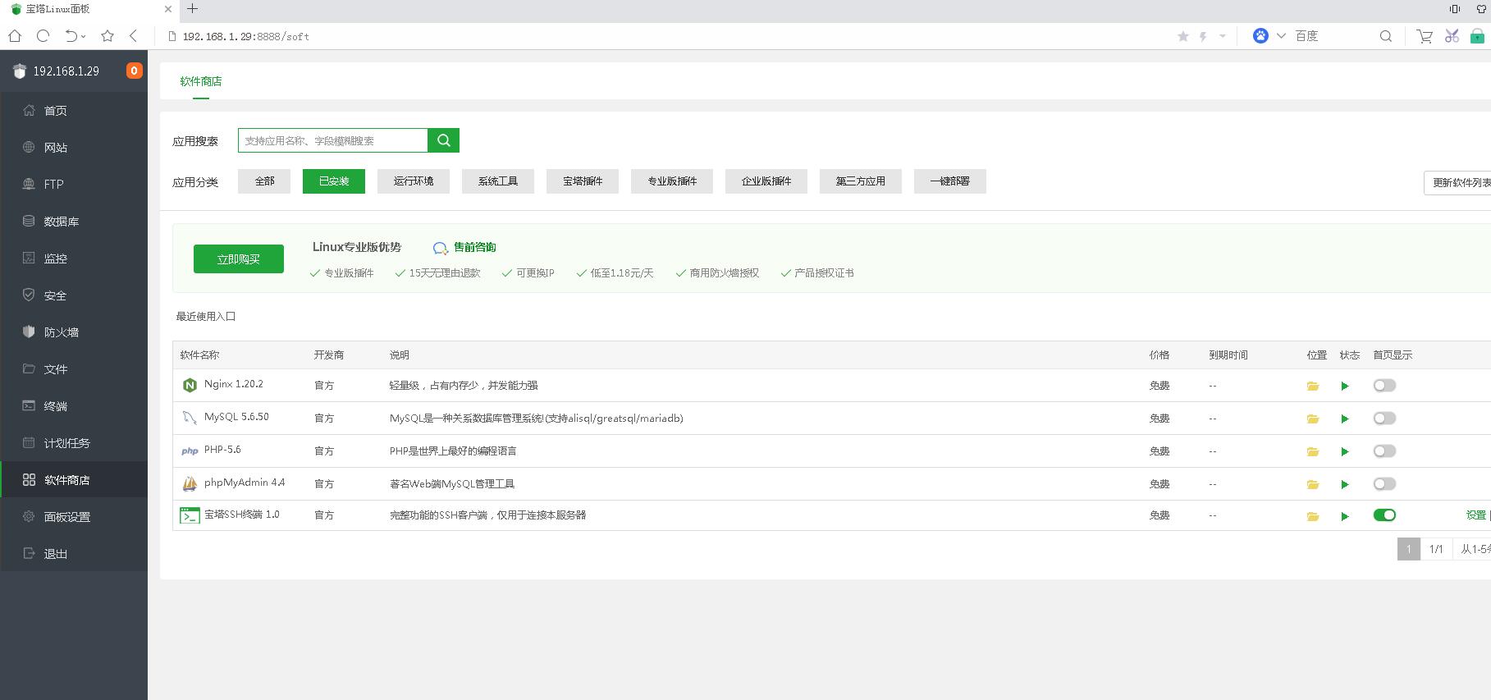This screenshot has height=700, width=1491.
Task: Filter by 第三方应用 category
Action: [861, 181]
